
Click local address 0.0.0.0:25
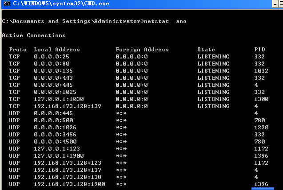(x=52, y=57)
